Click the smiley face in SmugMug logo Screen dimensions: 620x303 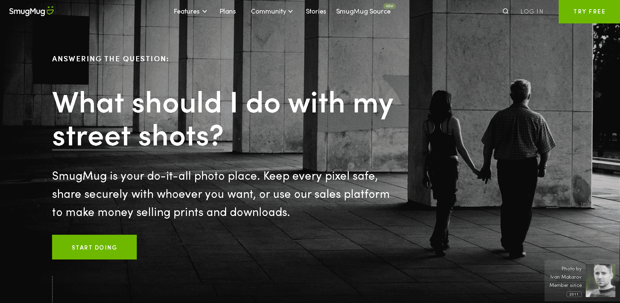50,10
